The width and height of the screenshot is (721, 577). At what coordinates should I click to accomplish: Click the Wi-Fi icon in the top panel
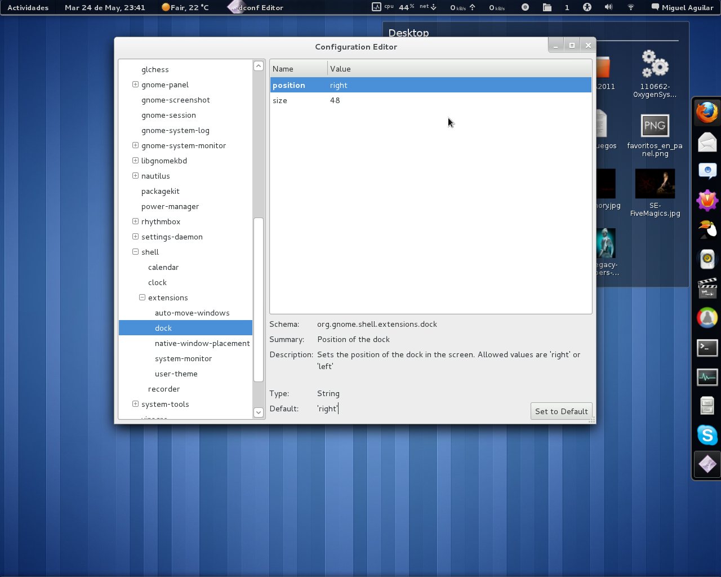point(630,7)
